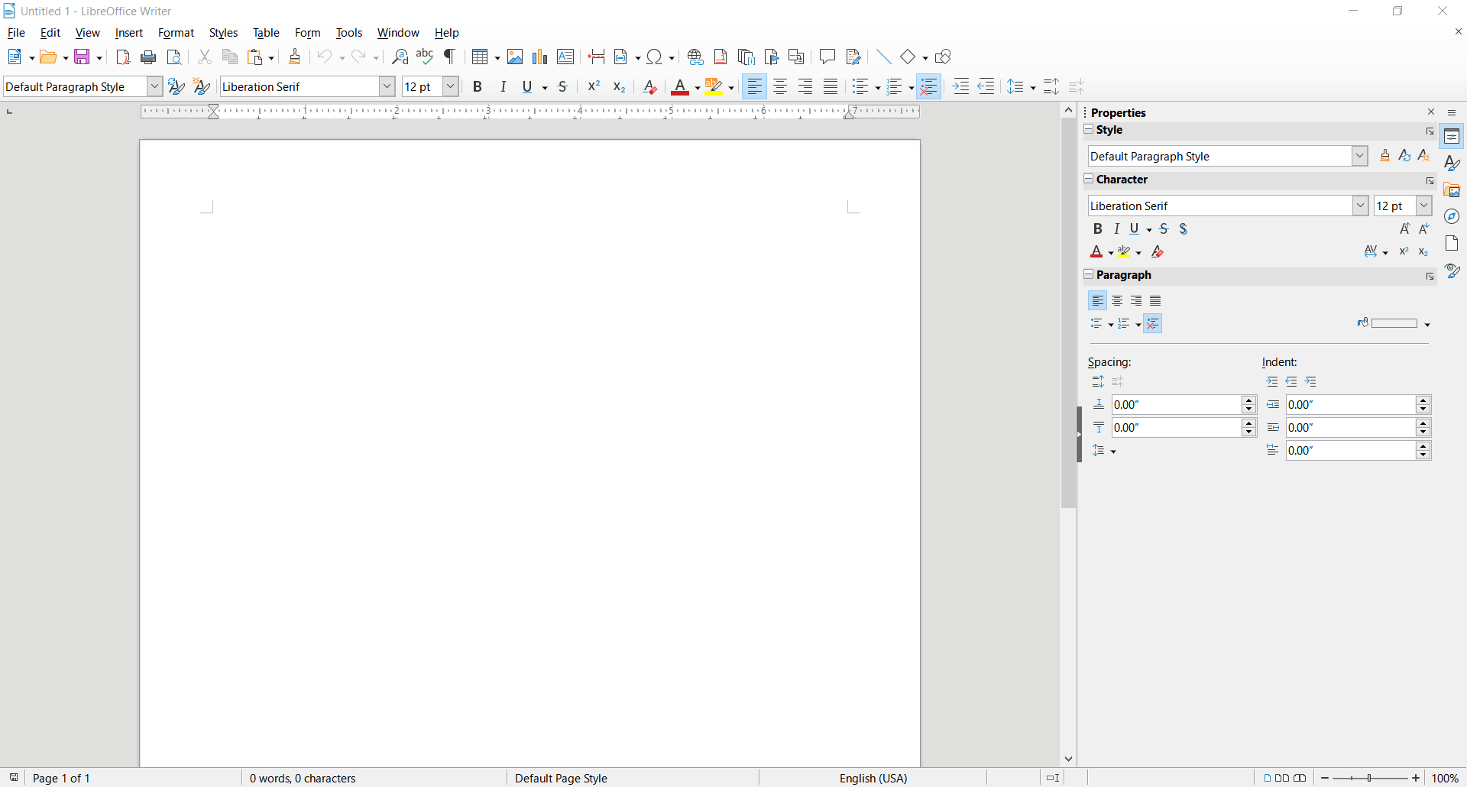Open More Options for Character section
The image size is (1467, 787).
[1430, 181]
